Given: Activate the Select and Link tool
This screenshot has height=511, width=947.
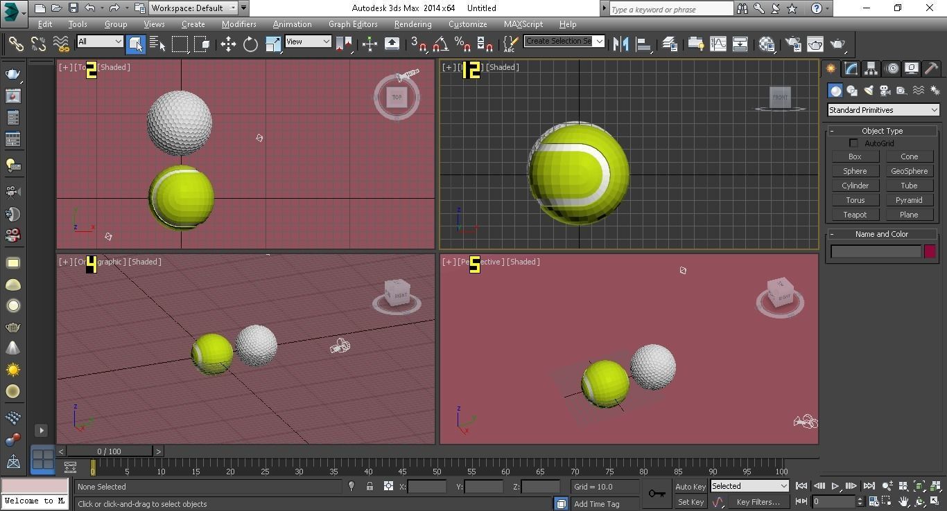Looking at the screenshot, I should [15, 44].
